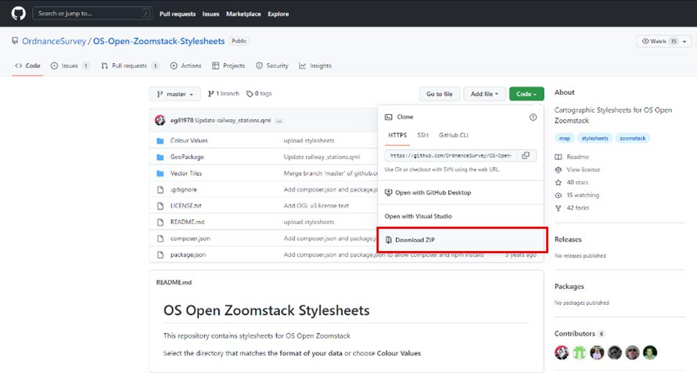Click the Search or jump to field
The height and width of the screenshot is (373, 697).
click(x=93, y=14)
